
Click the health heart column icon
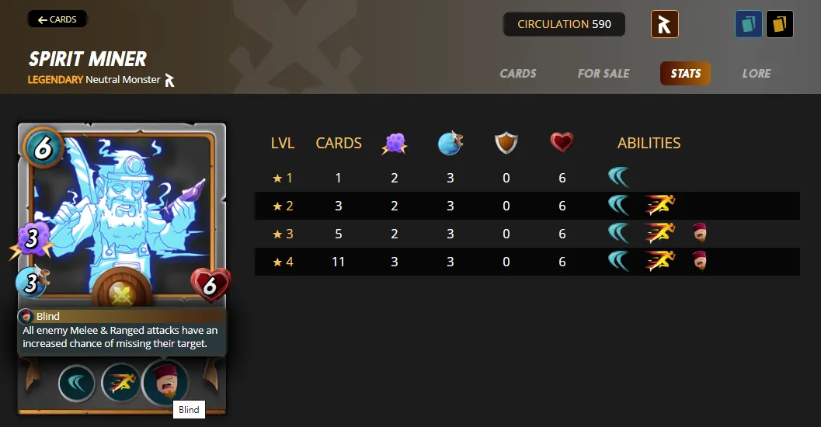point(562,142)
